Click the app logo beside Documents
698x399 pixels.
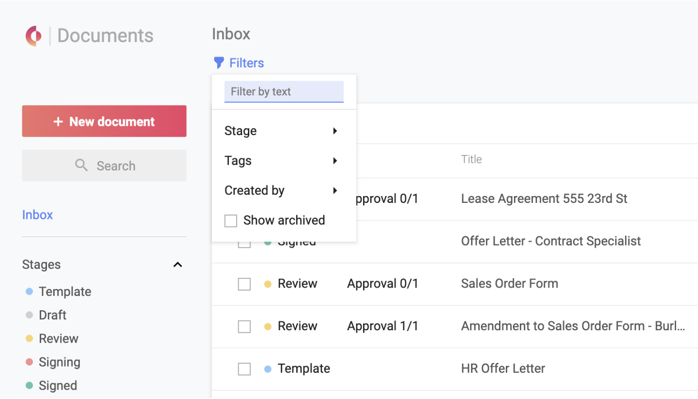[x=34, y=36]
